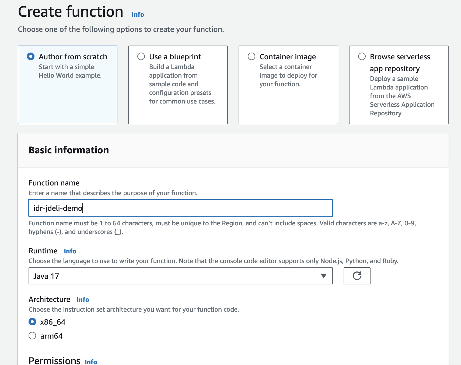
Task: Select x86_64 architecture
Action: (32, 322)
